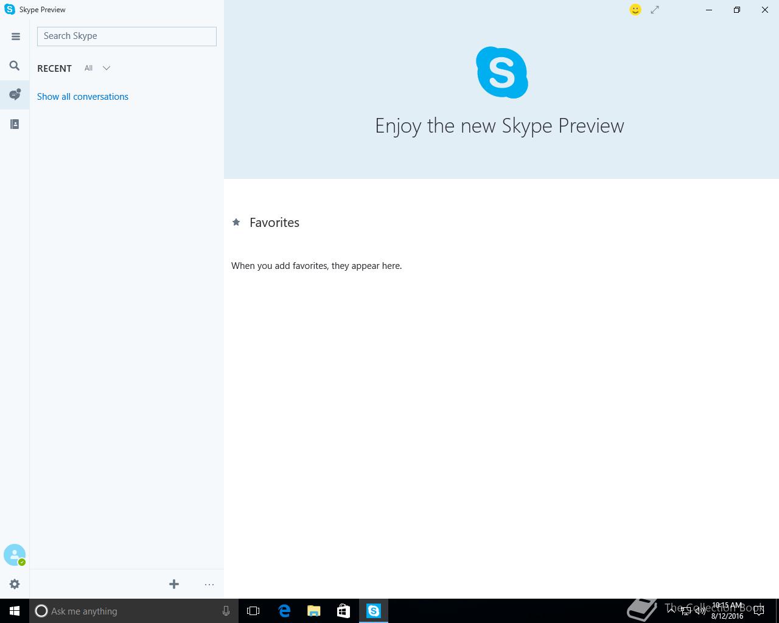The height and width of the screenshot is (623, 779).
Task: Open the contacts address book icon
Action: pyautogui.click(x=15, y=124)
